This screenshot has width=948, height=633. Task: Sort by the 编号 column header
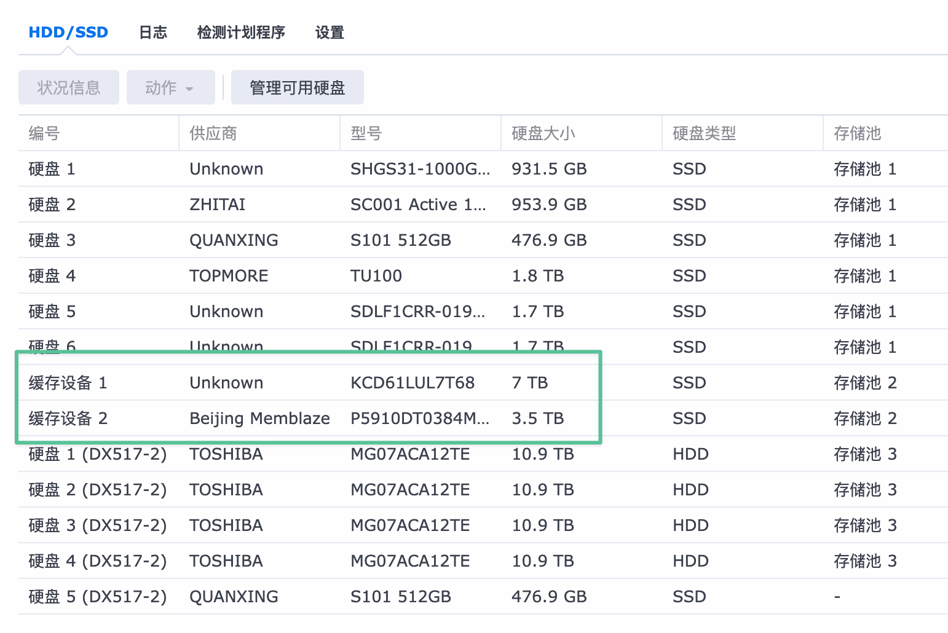44,133
